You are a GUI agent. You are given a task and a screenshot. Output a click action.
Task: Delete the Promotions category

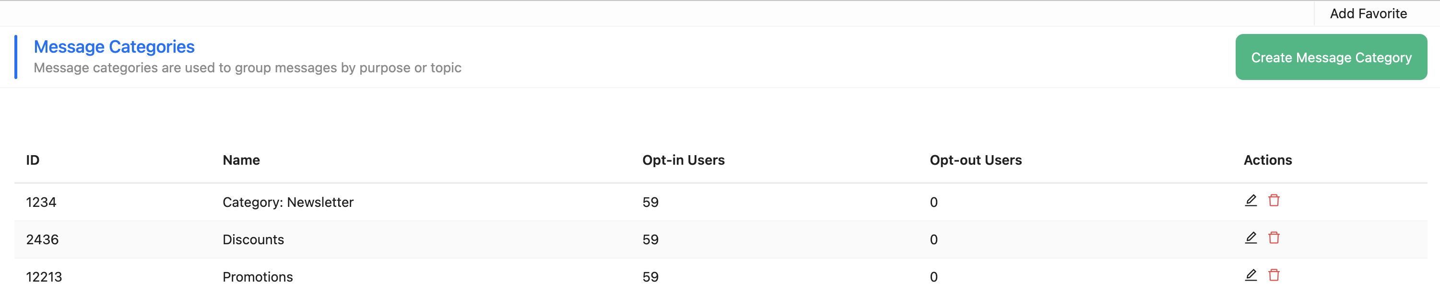coord(1274,275)
